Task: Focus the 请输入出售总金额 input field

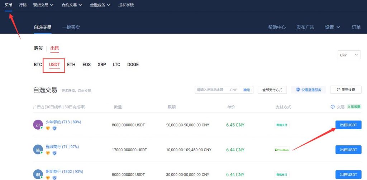Action: (218, 90)
